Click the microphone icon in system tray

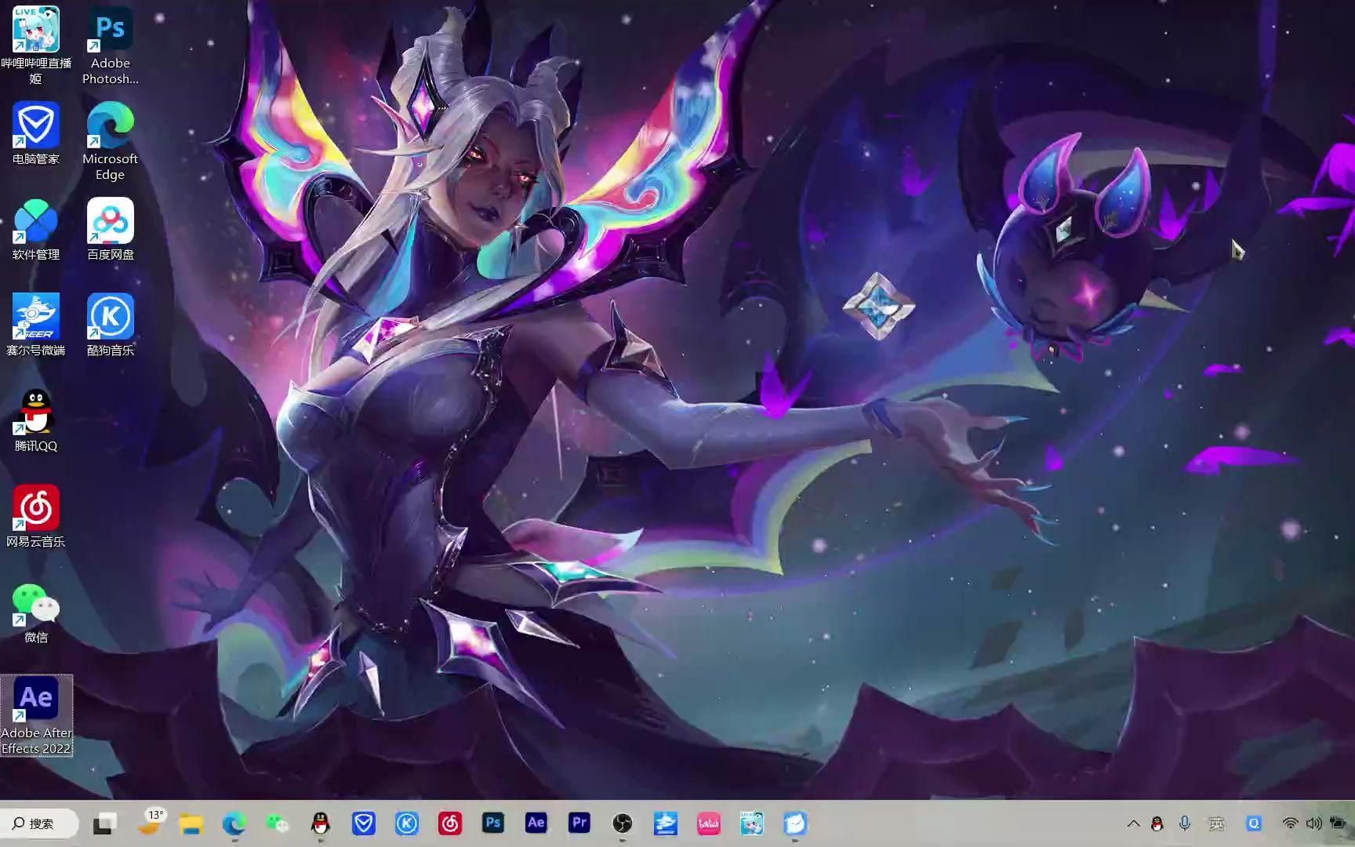pyautogui.click(x=1185, y=823)
